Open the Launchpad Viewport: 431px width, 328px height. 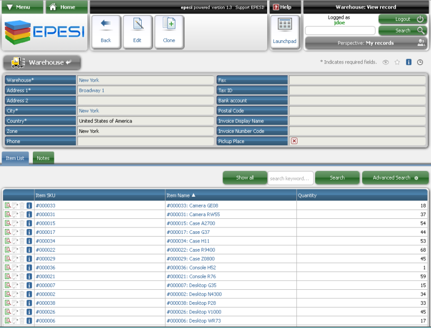click(284, 31)
